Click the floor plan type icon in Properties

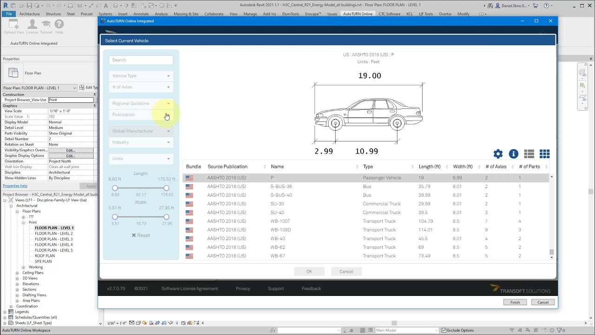tap(13, 73)
